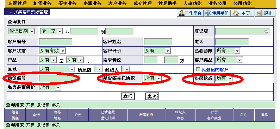The image size is (280, 129).
Task: Click the 姓名 提醒 column header
Action: coord(15,115)
